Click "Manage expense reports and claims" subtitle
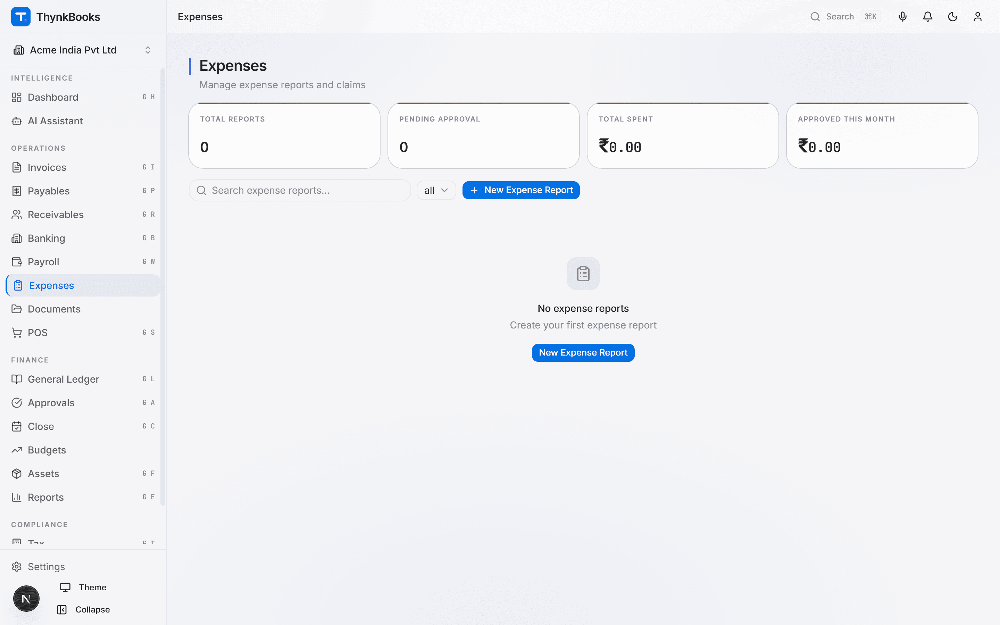The image size is (1000, 625). [282, 85]
